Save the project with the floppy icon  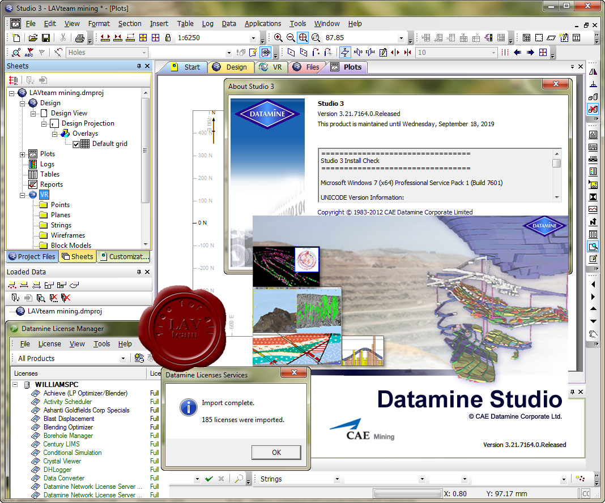pyautogui.click(x=45, y=38)
